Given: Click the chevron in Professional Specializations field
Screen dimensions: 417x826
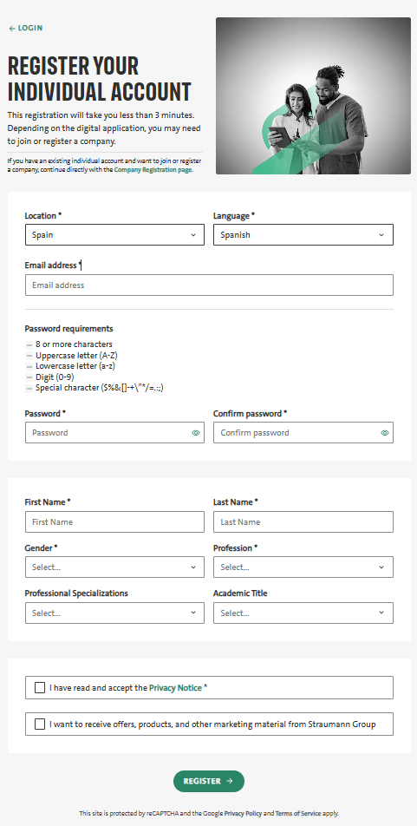Looking at the screenshot, I should (x=193, y=613).
